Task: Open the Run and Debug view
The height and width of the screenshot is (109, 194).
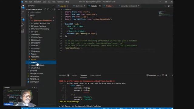Action: (x=23, y=25)
